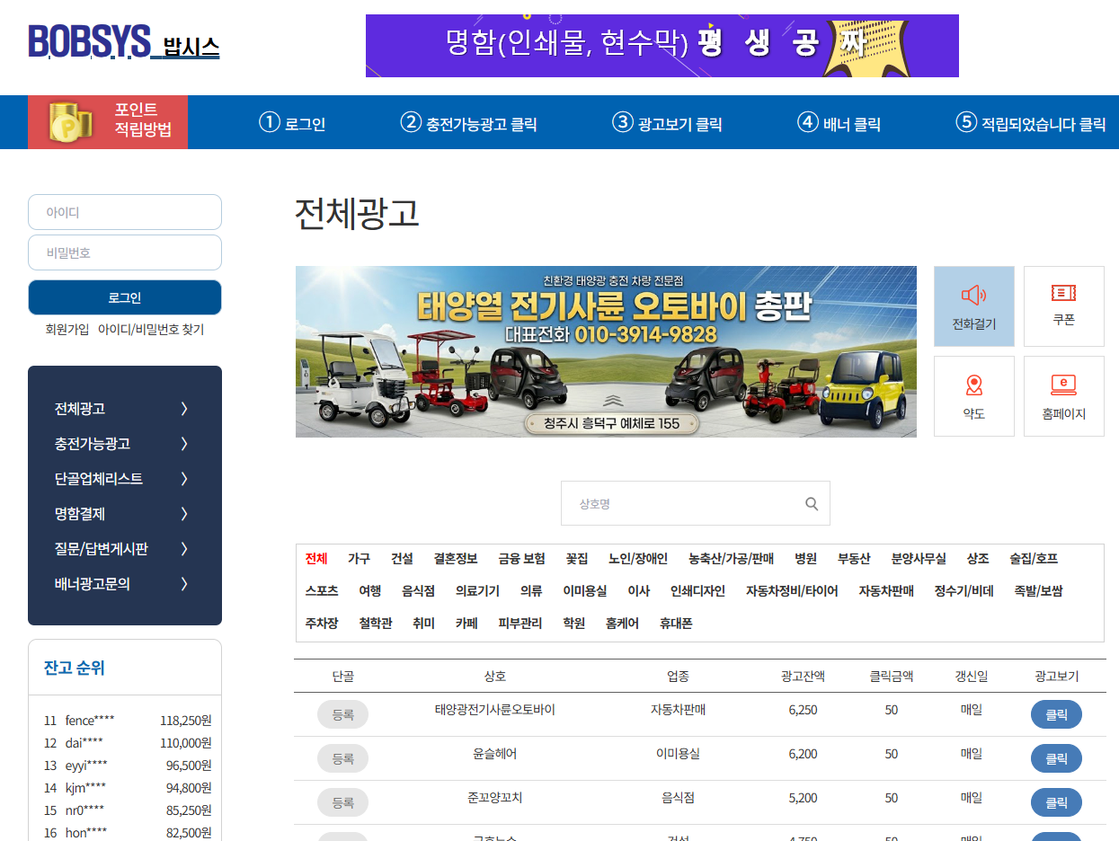Open the 전화걸기 speaker icon tile
1119x841 pixels.
click(974, 306)
